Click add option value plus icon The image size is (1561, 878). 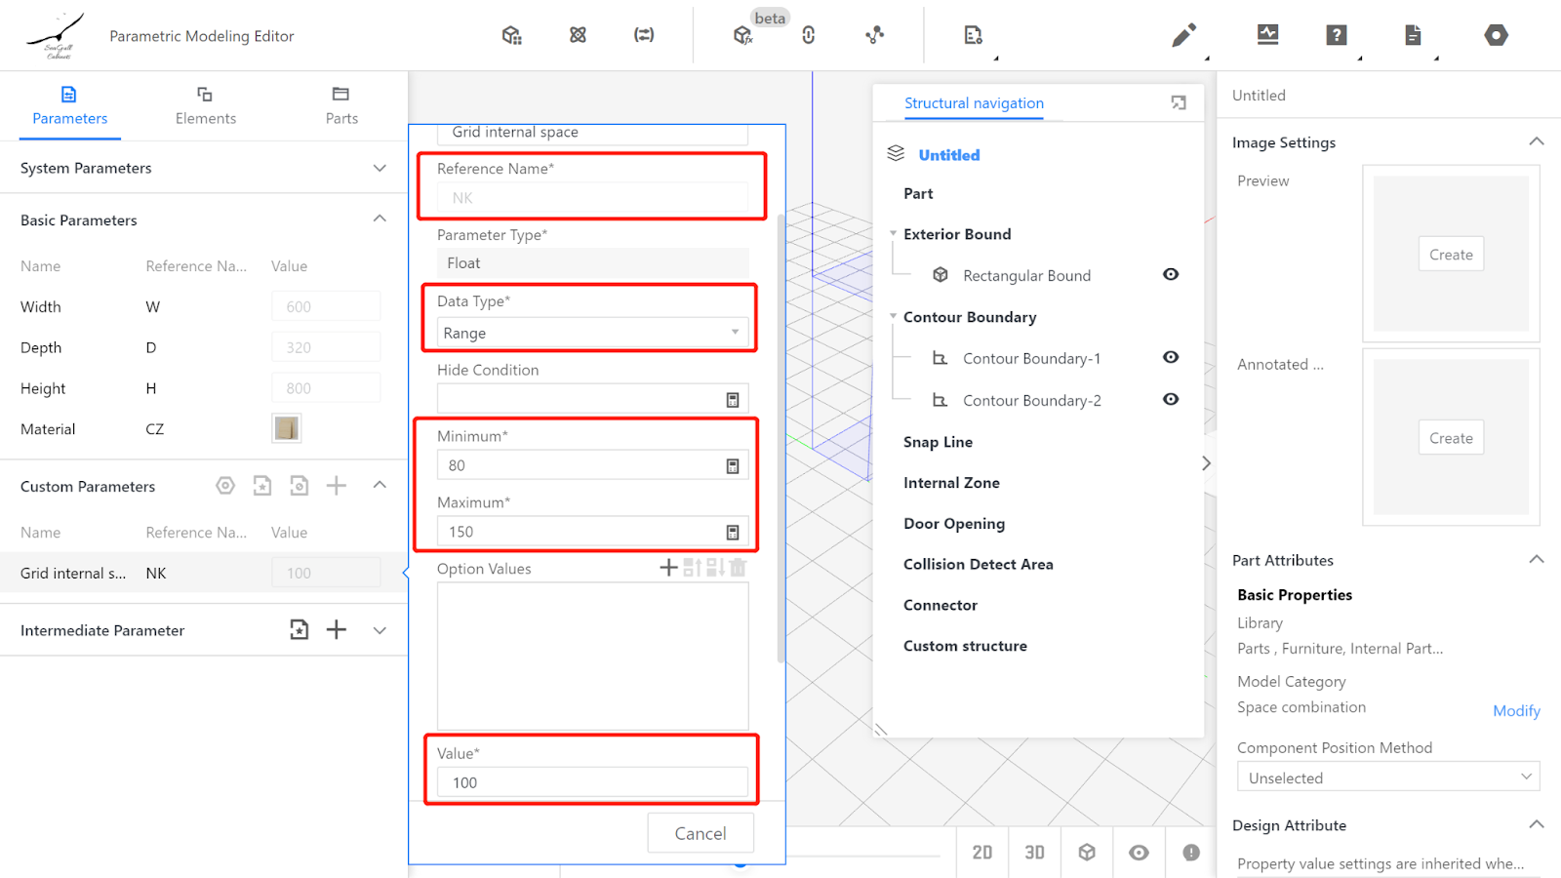coord(668,568)
